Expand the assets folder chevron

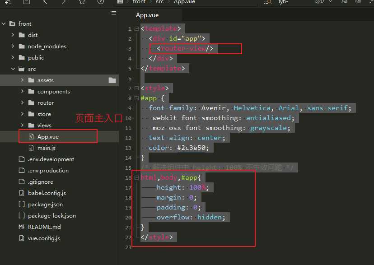coord(23,80)
